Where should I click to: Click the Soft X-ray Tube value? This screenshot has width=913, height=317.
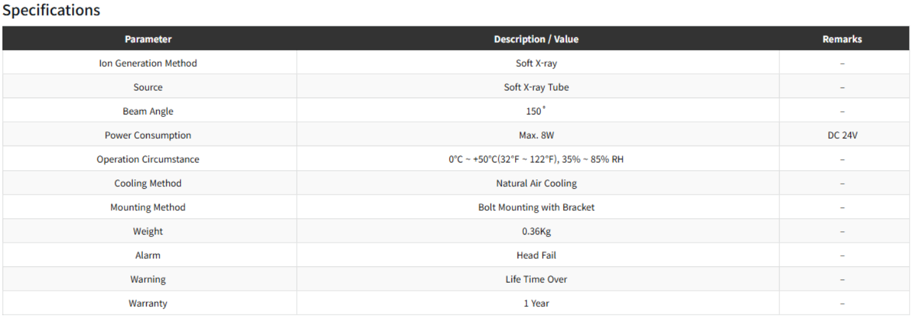[536, 87]
